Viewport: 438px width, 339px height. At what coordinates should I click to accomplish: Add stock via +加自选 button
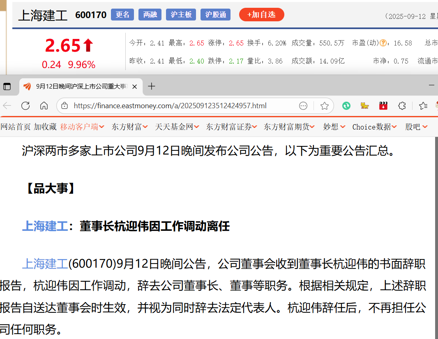point(261,14)
